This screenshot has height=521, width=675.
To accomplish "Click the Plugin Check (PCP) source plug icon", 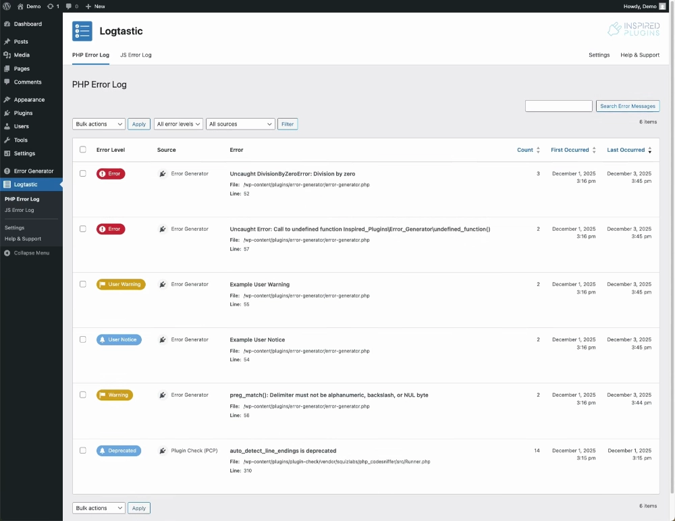I will pyautogui.click(x=162, y=450).
